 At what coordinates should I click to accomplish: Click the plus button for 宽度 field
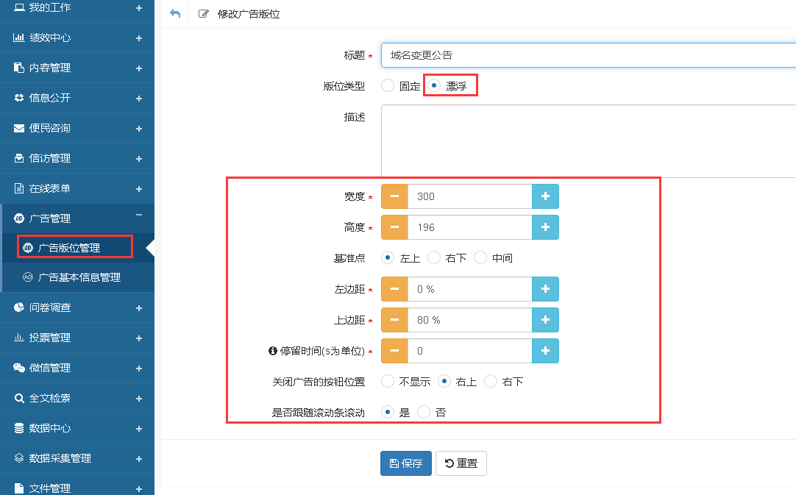pos(545,196)
